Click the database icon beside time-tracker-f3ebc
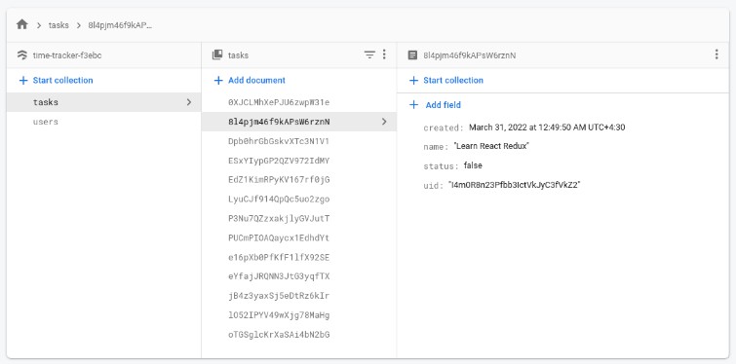 click(x=22, y=55)
